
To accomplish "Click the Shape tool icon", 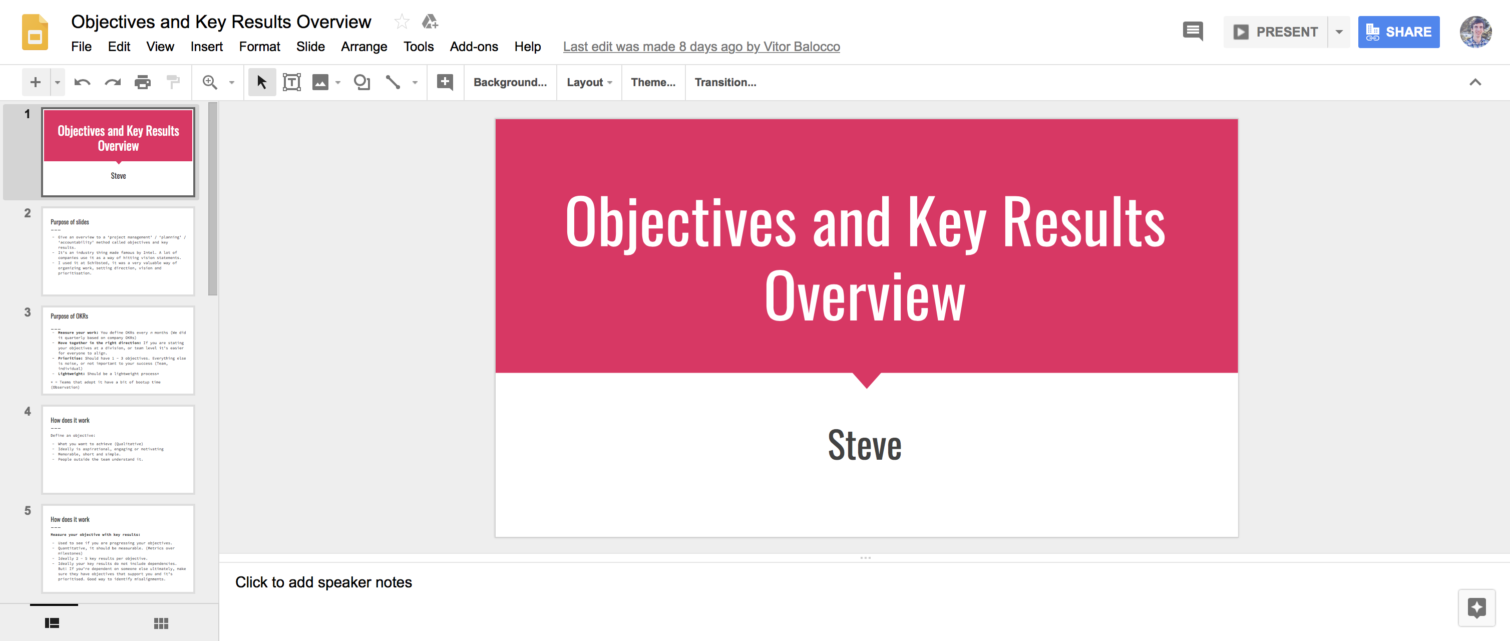I will [360, 82].
